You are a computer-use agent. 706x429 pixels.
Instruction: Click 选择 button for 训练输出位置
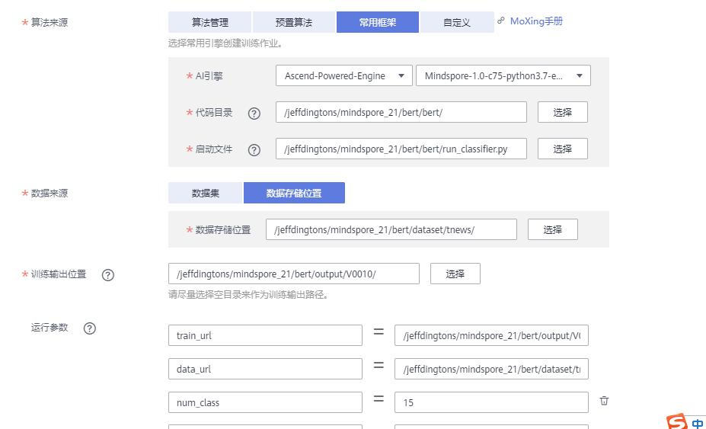click(455, 274)
